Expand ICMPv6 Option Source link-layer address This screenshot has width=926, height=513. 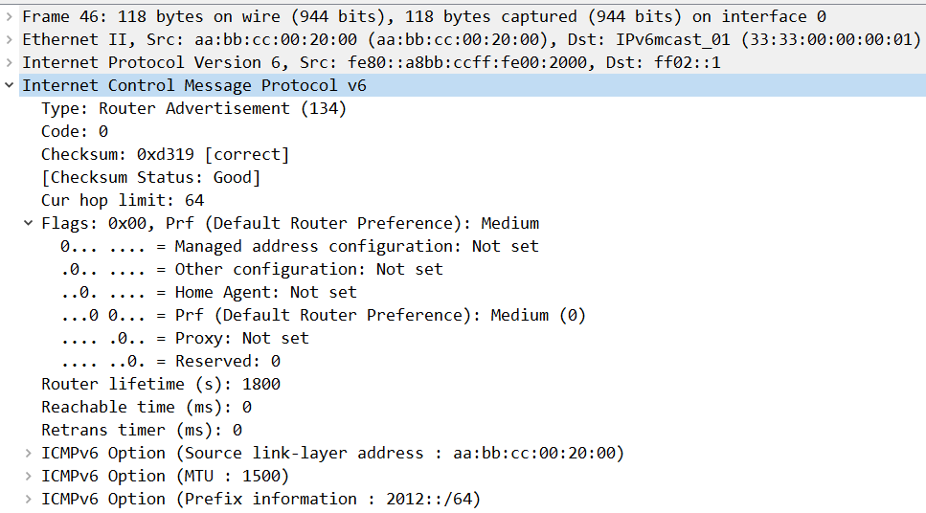29,453
